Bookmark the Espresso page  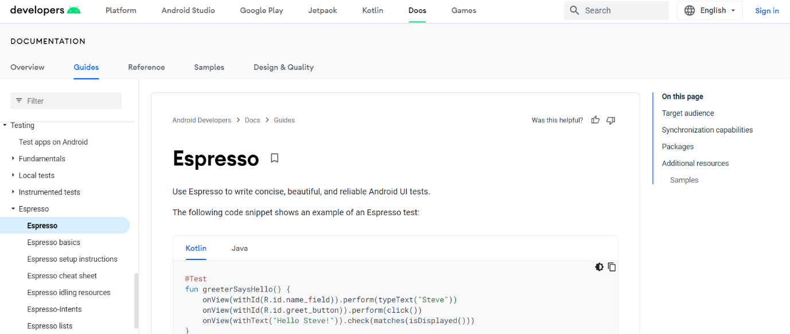click(x=274, y=158)
